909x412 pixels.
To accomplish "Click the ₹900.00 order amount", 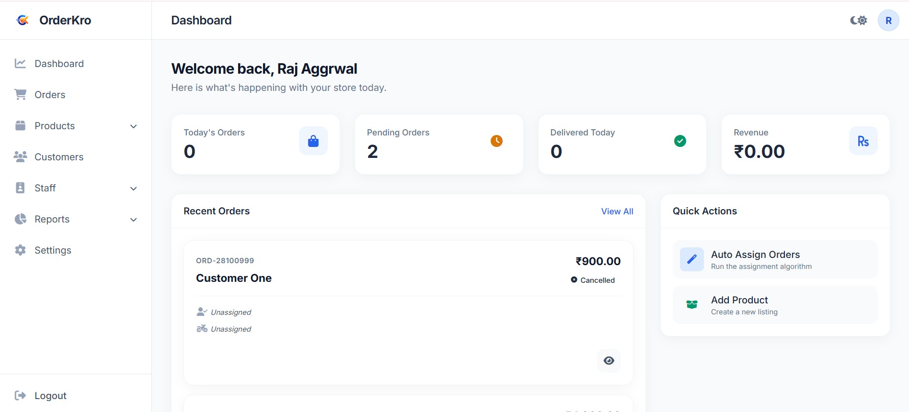I will tap(598, 261).
